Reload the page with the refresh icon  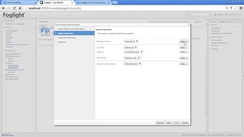pos(14,8)
